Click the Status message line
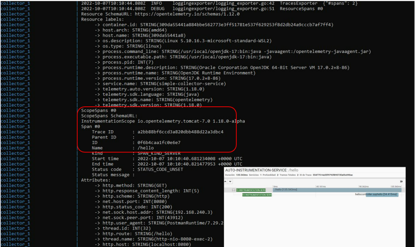Screen dimensions: 415x247 (113, 175)
